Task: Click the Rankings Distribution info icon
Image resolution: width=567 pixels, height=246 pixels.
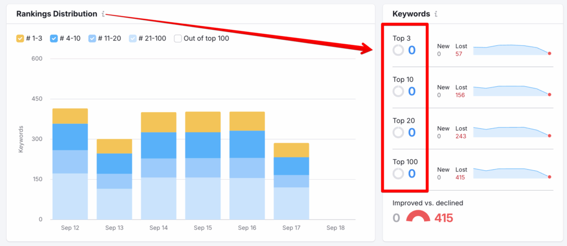Action: (104, 14)
